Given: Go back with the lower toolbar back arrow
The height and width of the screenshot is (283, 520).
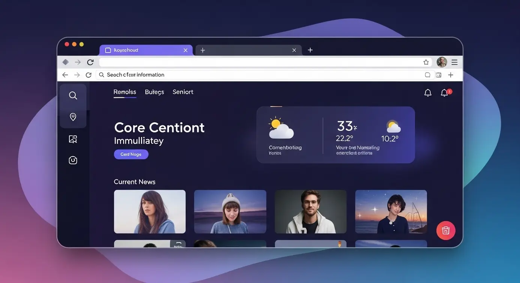Looking at the screenshot, I should 65,75.
